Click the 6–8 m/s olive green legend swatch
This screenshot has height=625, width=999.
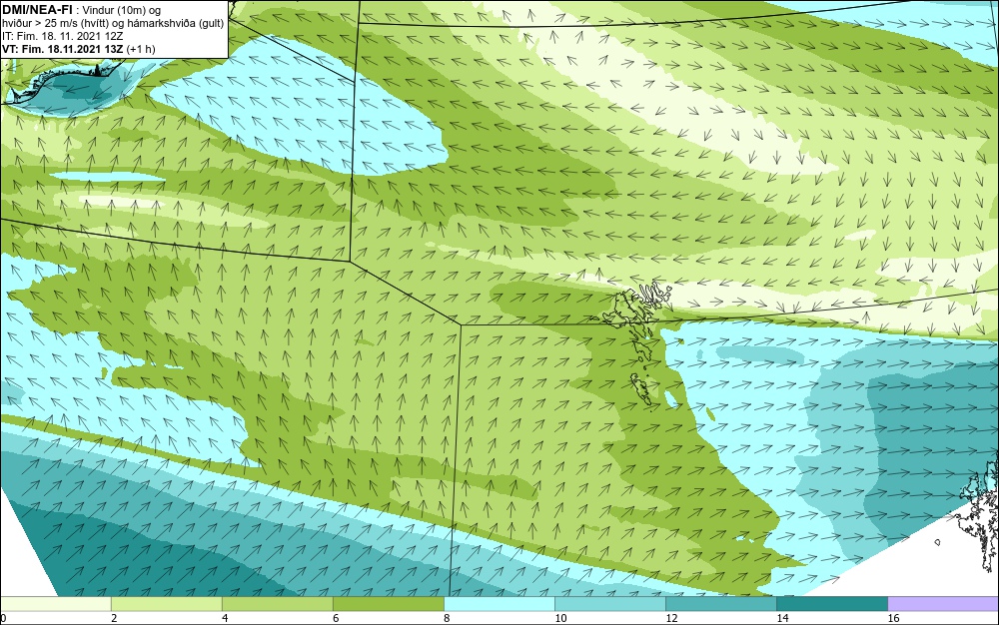pos(388,603)
